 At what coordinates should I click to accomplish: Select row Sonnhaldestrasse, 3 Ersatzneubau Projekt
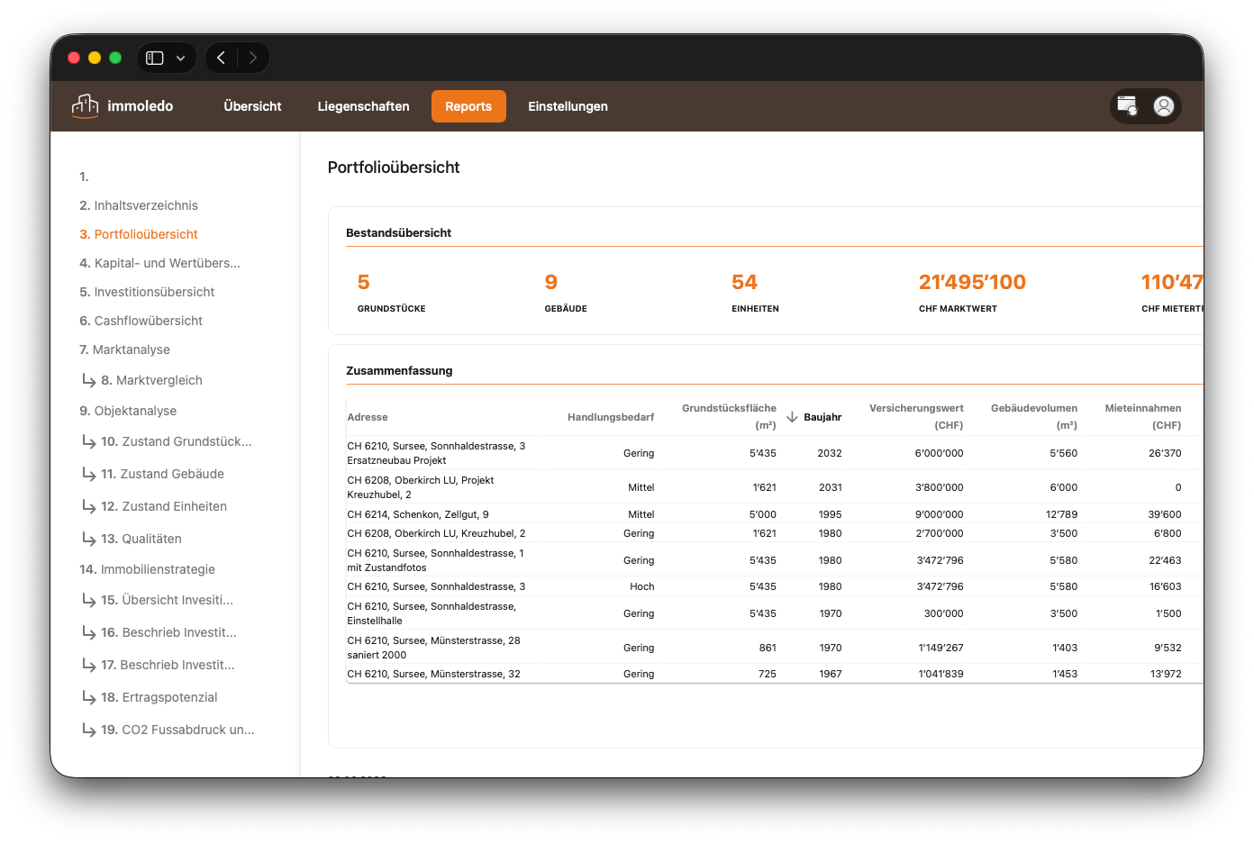[775, 453]
